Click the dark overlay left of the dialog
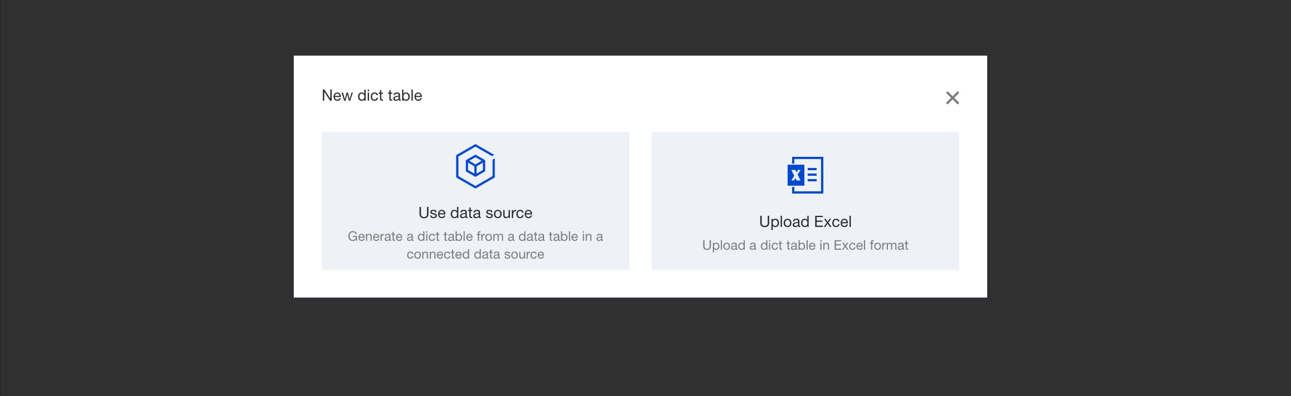1291x396 pixels. click(x=145, y=195)
